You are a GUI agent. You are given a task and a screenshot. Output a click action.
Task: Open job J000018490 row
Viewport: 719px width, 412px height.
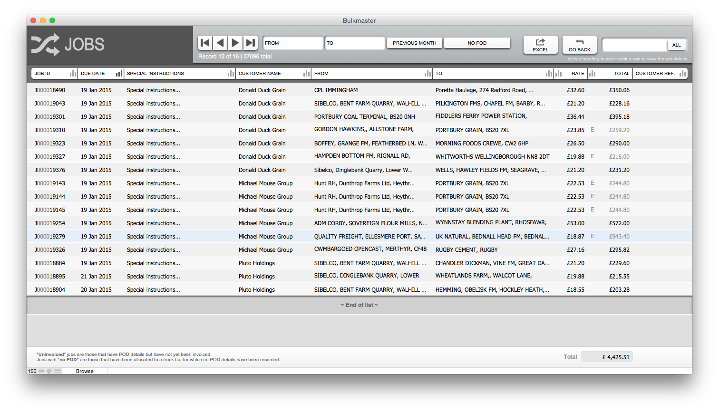[359, 90]
